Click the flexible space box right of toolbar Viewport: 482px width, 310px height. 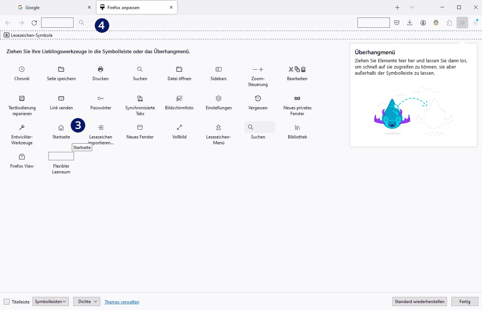click(374, 23)
